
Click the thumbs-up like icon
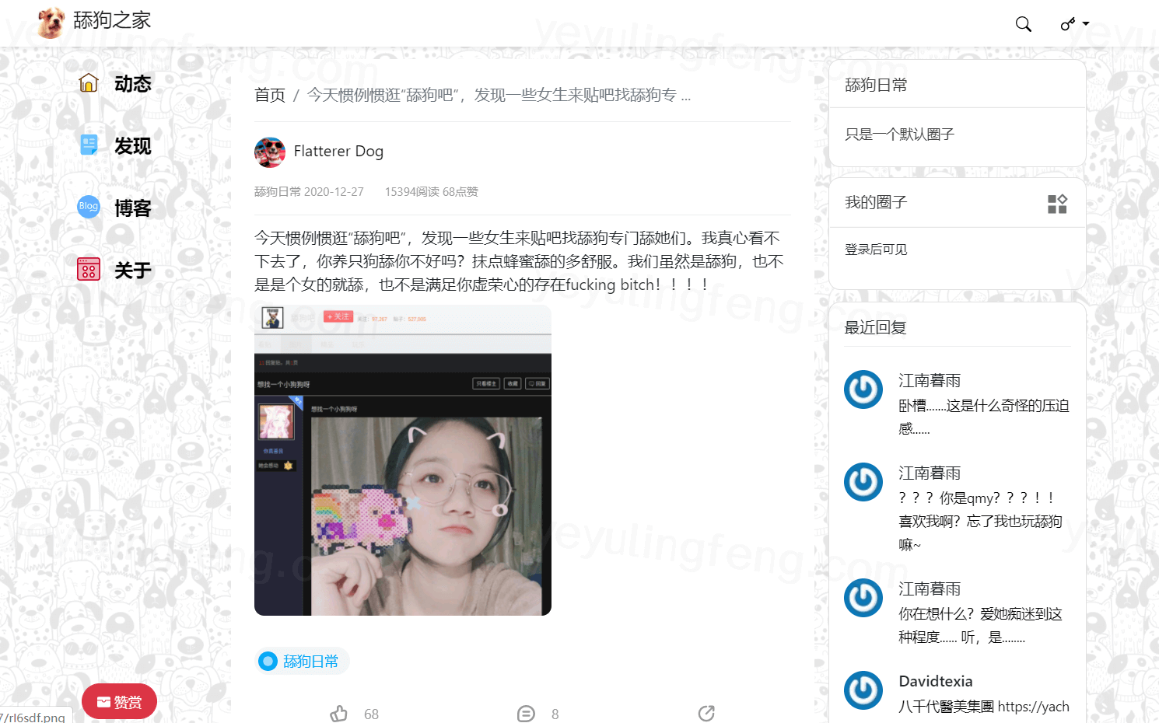tap(339, 714)
